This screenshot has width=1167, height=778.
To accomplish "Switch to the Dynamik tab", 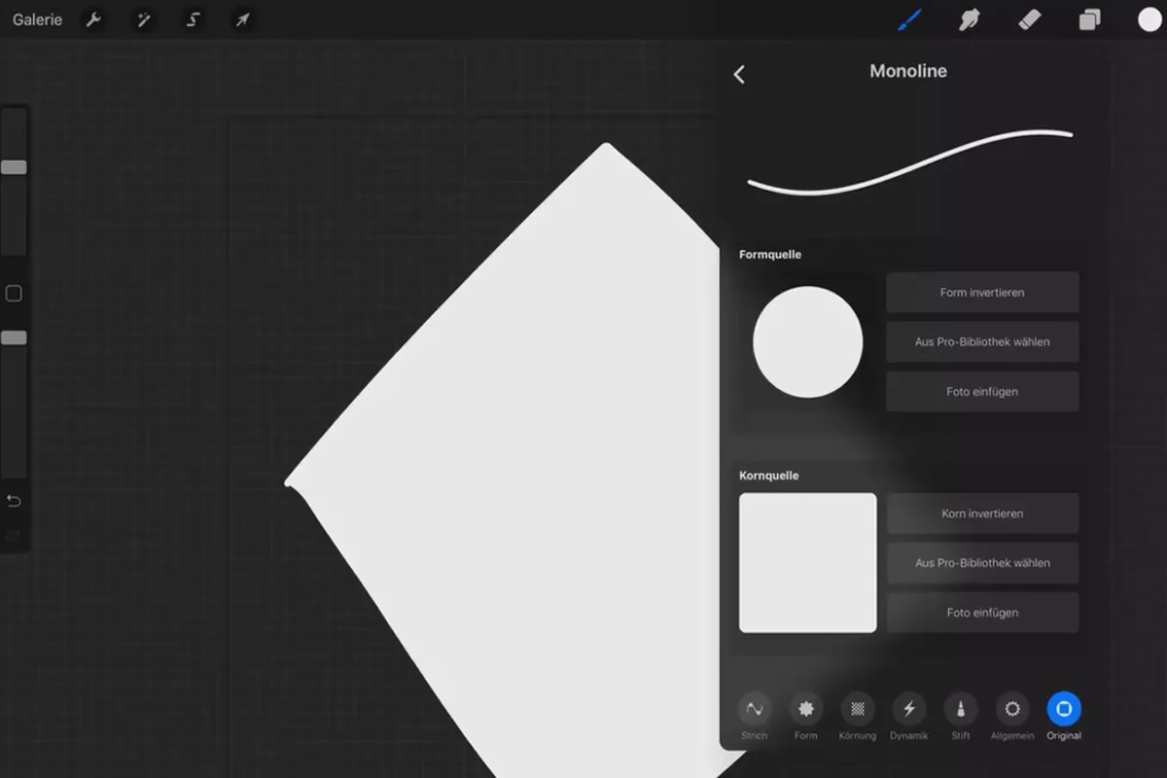I will point(908,718).
